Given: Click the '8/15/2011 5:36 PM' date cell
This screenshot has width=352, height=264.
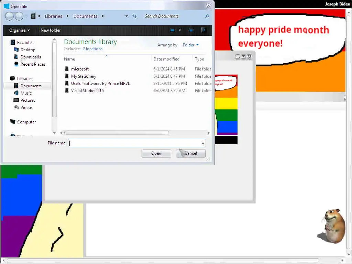Looking at the screenshot, I should click(170, 83).
